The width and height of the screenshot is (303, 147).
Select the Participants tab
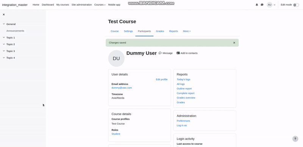[144, 31]
